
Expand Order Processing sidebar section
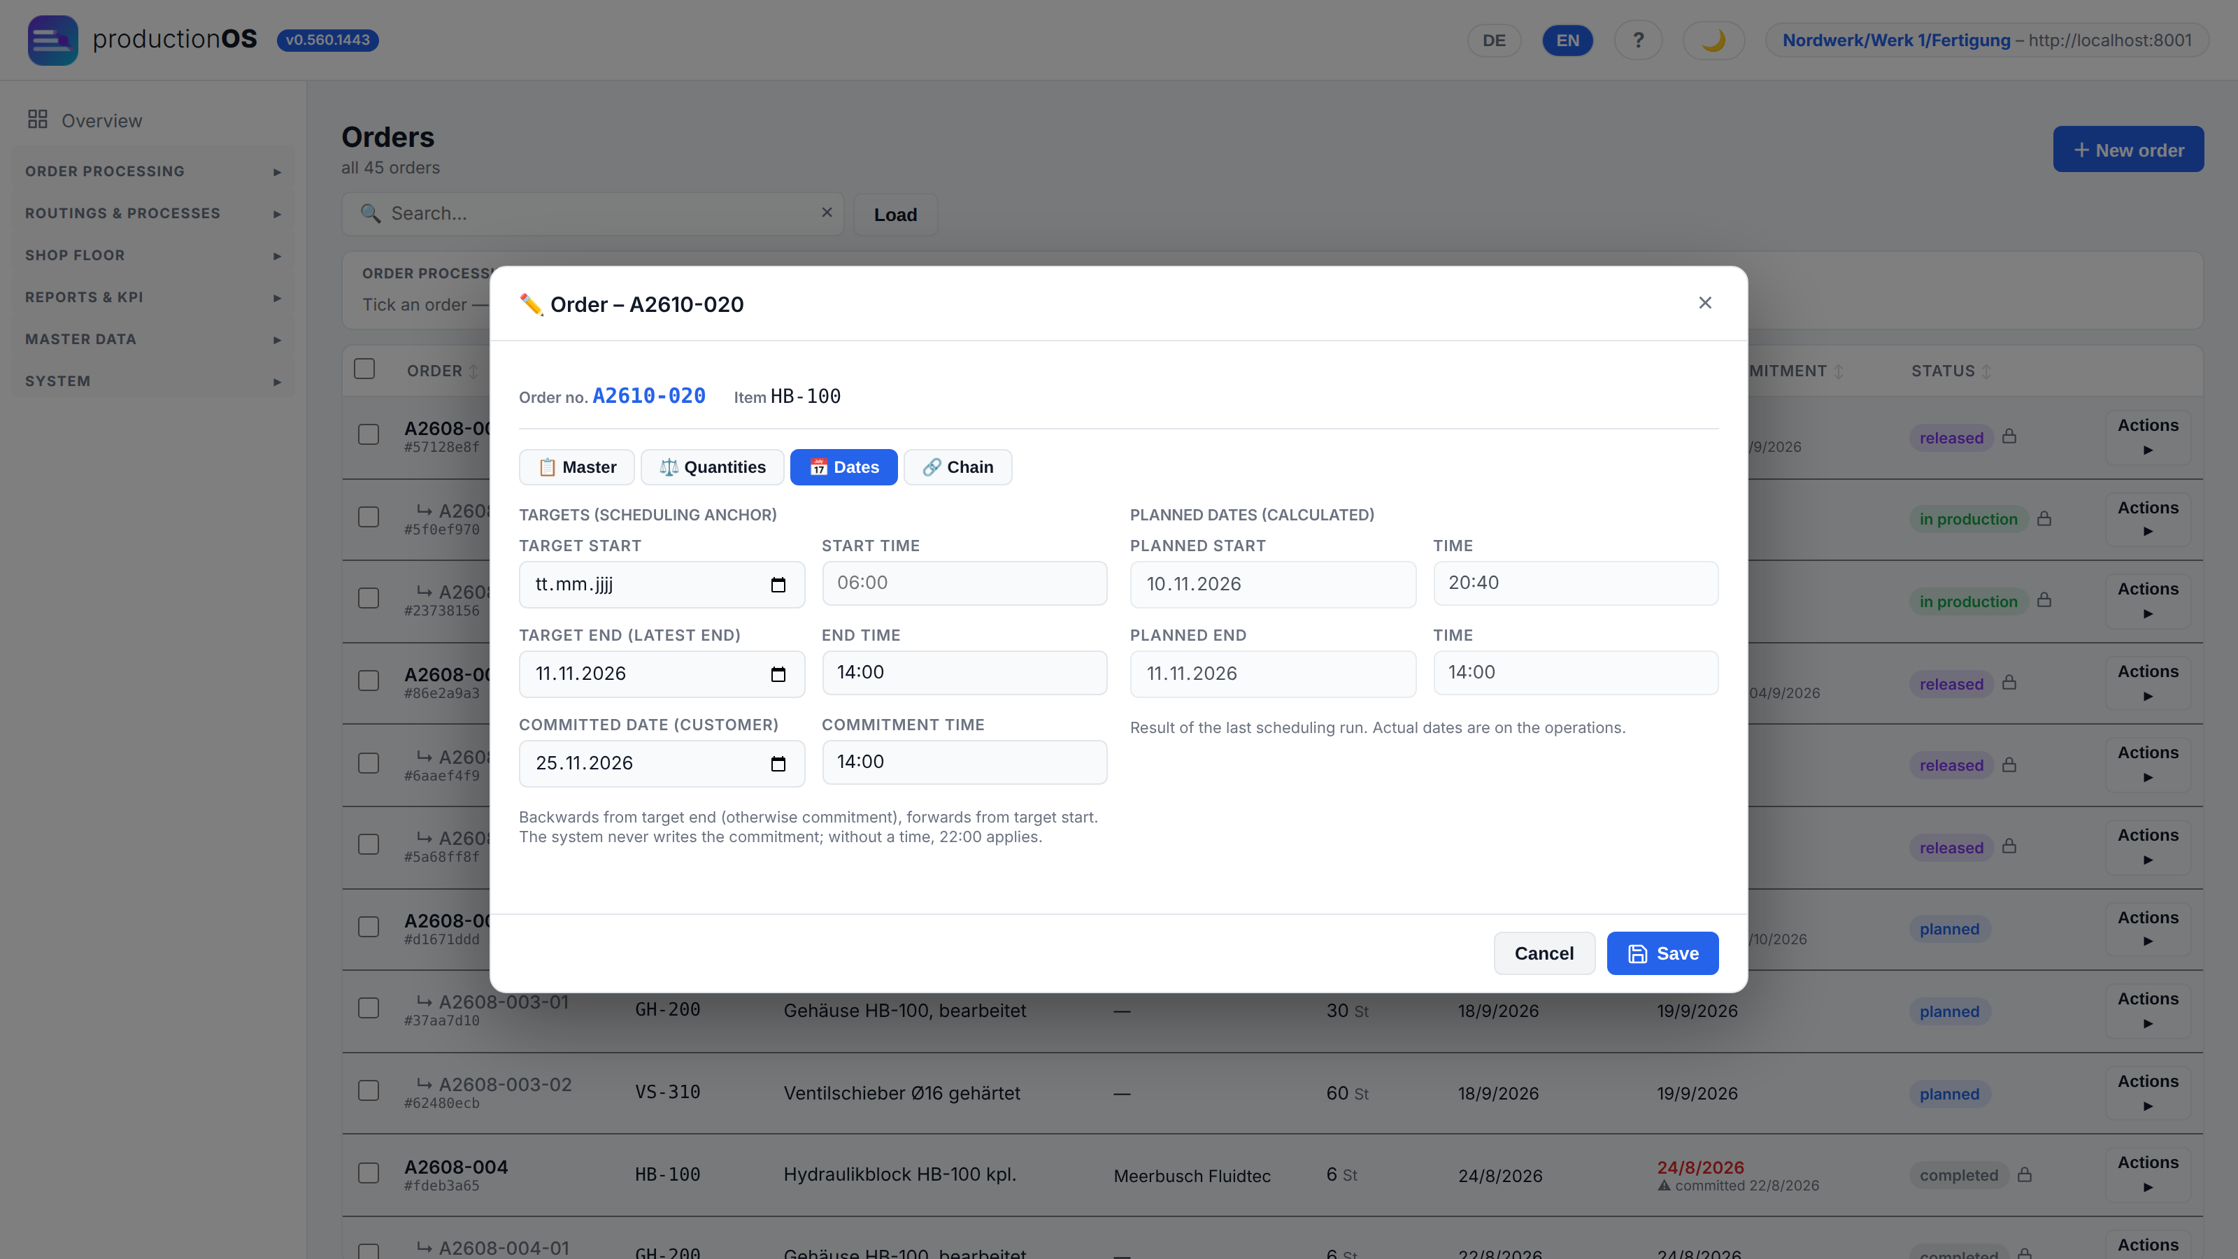pos(153,171)
